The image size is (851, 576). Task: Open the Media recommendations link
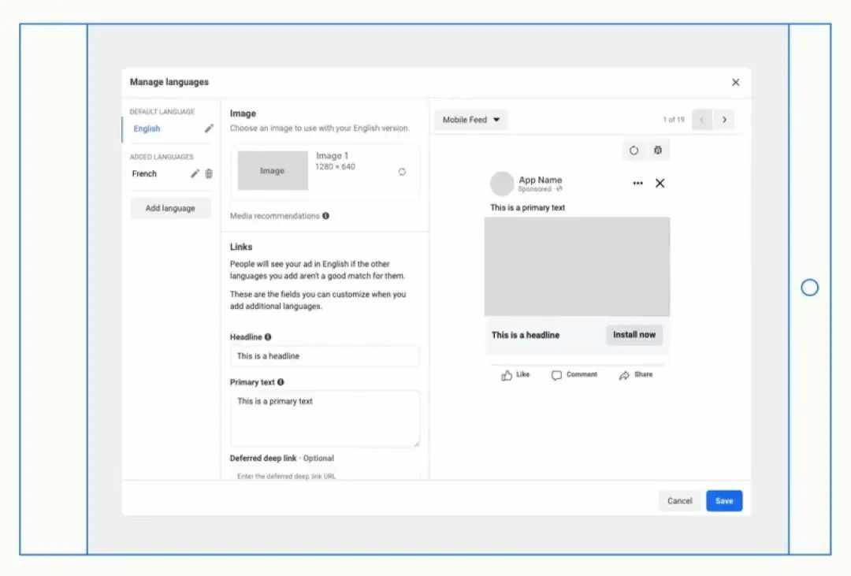(275, 216)
